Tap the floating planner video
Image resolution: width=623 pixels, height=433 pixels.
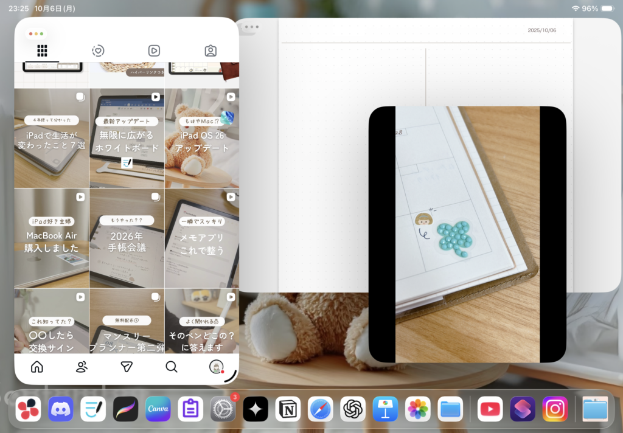point(467,234)
